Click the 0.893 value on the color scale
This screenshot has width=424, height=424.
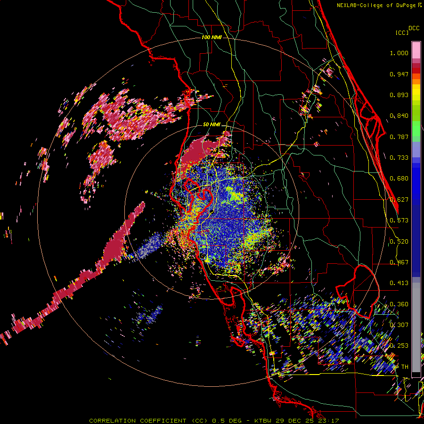pyautogui.click(x=399, y=95)
